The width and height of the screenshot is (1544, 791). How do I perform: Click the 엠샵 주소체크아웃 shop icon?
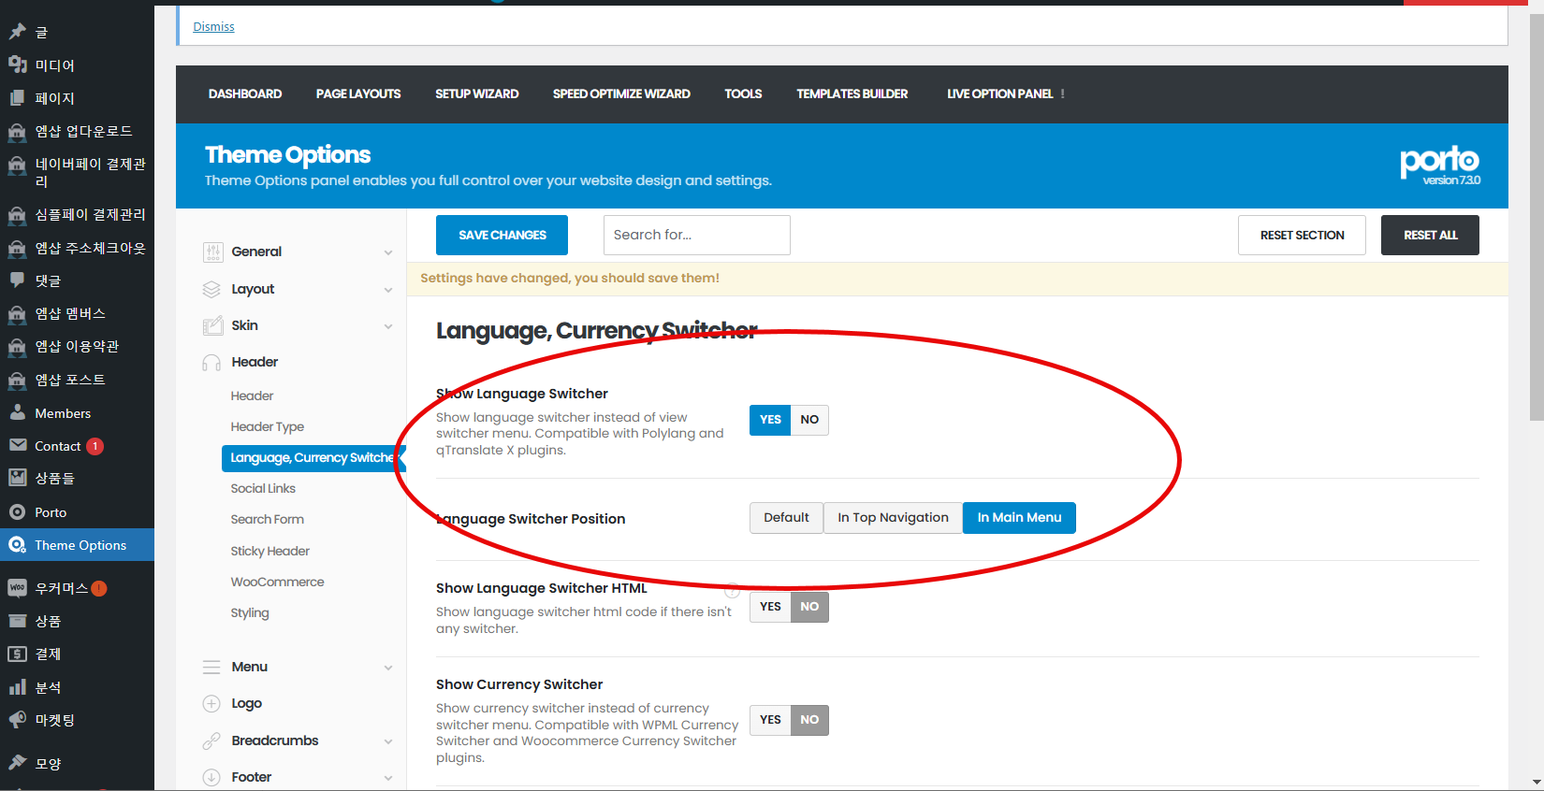tap(17, 248)
